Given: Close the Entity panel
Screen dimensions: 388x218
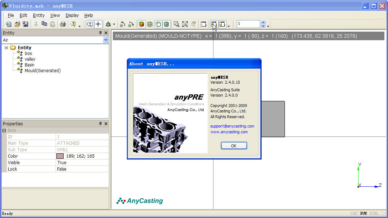Looking at the screenshot, I should 106,33.
